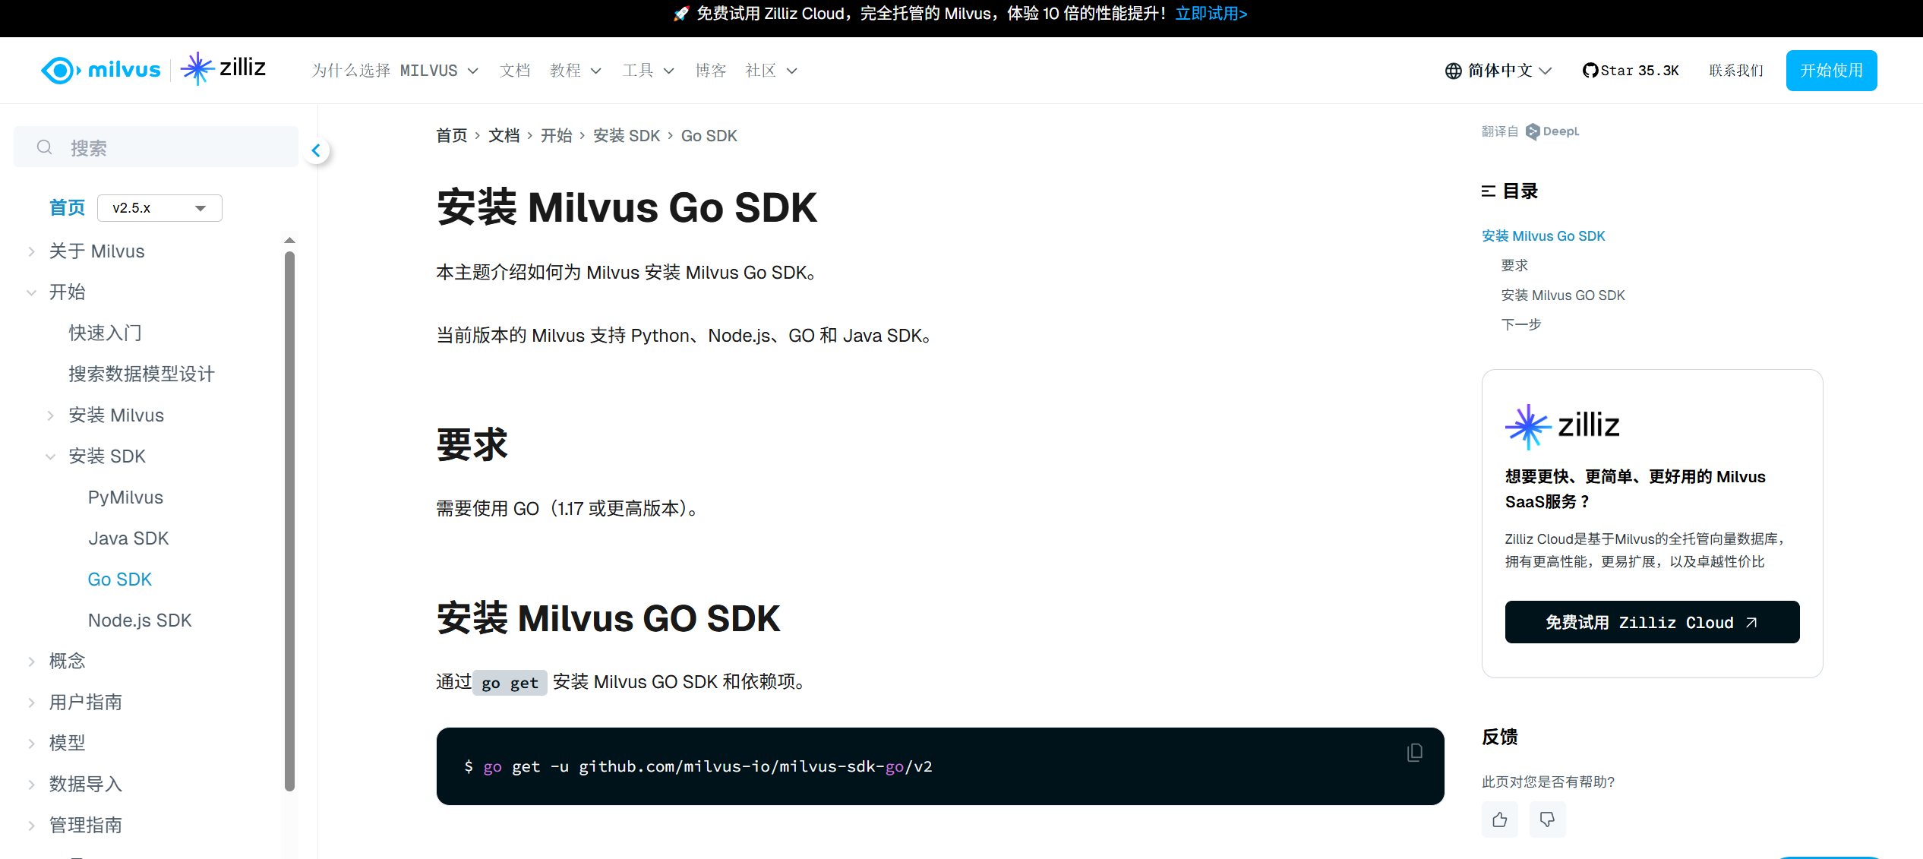The image size is (1923, 859).
Task: Copy the go get code snippet
Action: pyautogui.click(x=1414, y=753)
